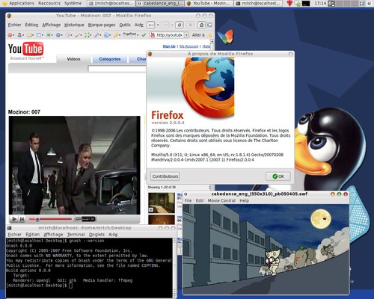Open the Marque-pages menu in Firefox
Viewport: 374px width, 299px height.
102,25
